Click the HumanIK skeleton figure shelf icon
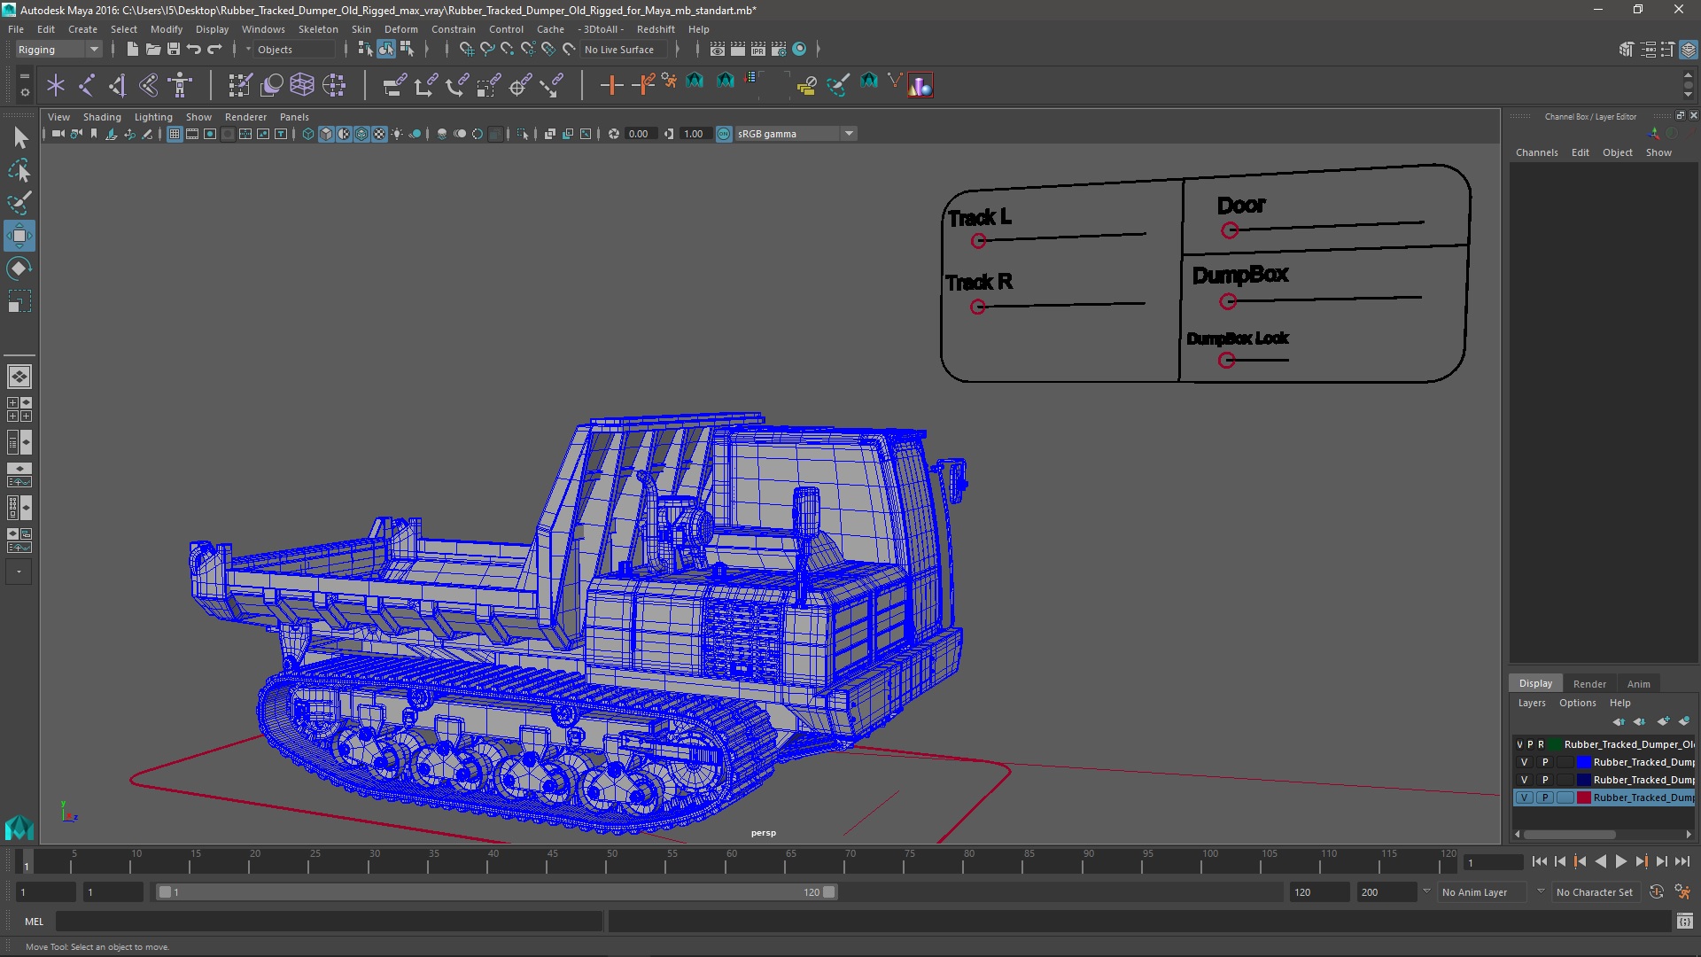 (180, 85)
